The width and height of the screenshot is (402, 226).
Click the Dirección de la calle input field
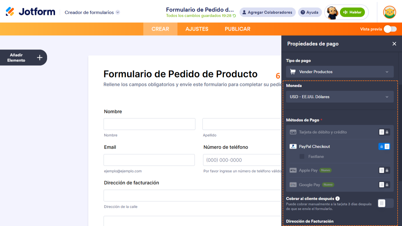click(192, 196)
